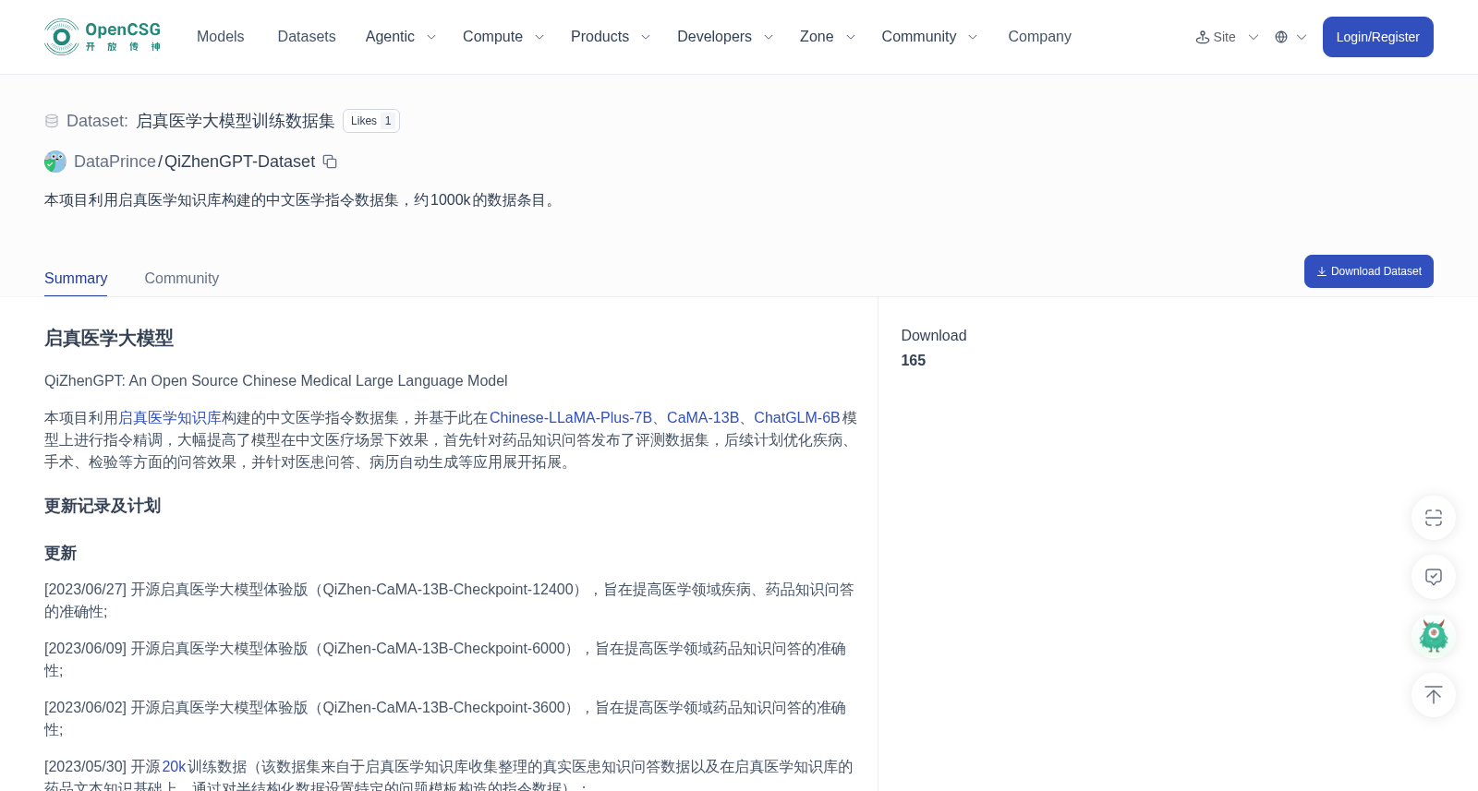The height and width of the screenshot is (791, 1478).
Task: Click the dataset title 启真医学大模型训练数据集
Action: click(236, 121)
